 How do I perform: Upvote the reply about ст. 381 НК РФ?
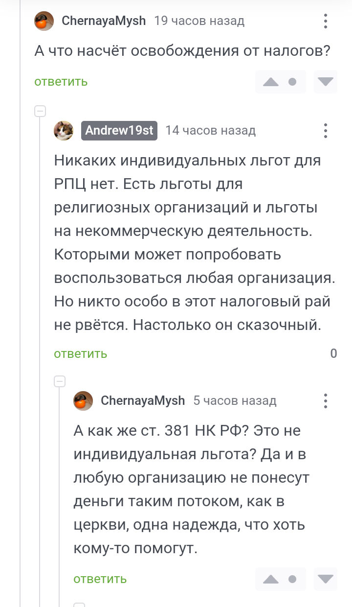tap(270, 579)
